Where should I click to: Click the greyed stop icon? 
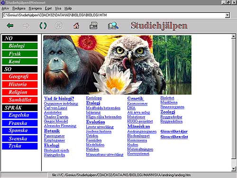[59, 26]
